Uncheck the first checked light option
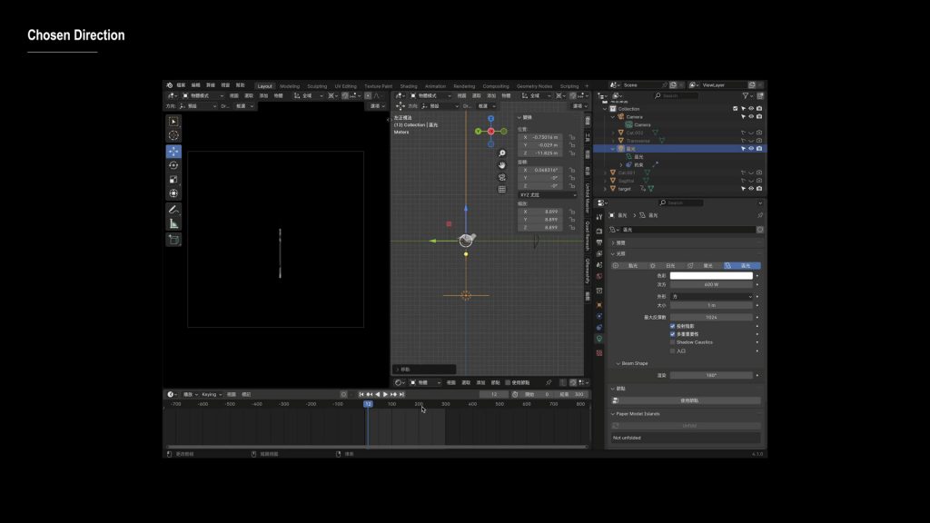Screen dimensions: 930x523 click(x=673, y=326)
